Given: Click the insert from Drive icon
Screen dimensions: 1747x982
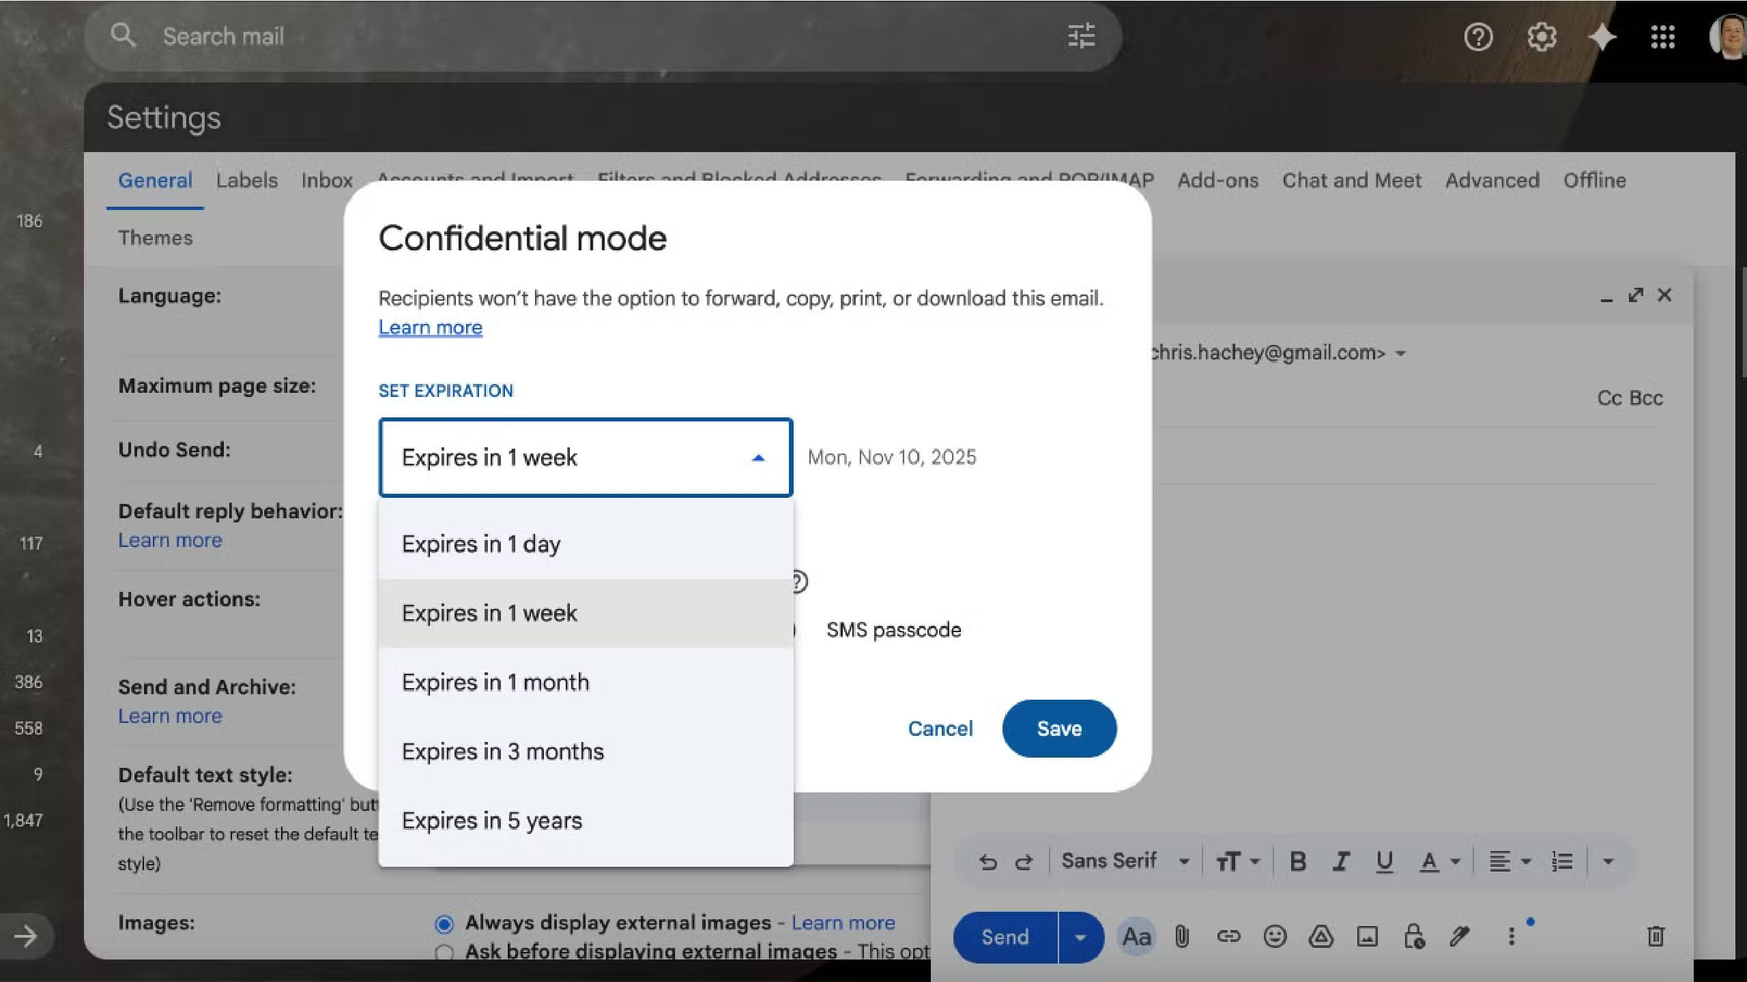Looking at the screenshot, I should tap(1320, 936).
